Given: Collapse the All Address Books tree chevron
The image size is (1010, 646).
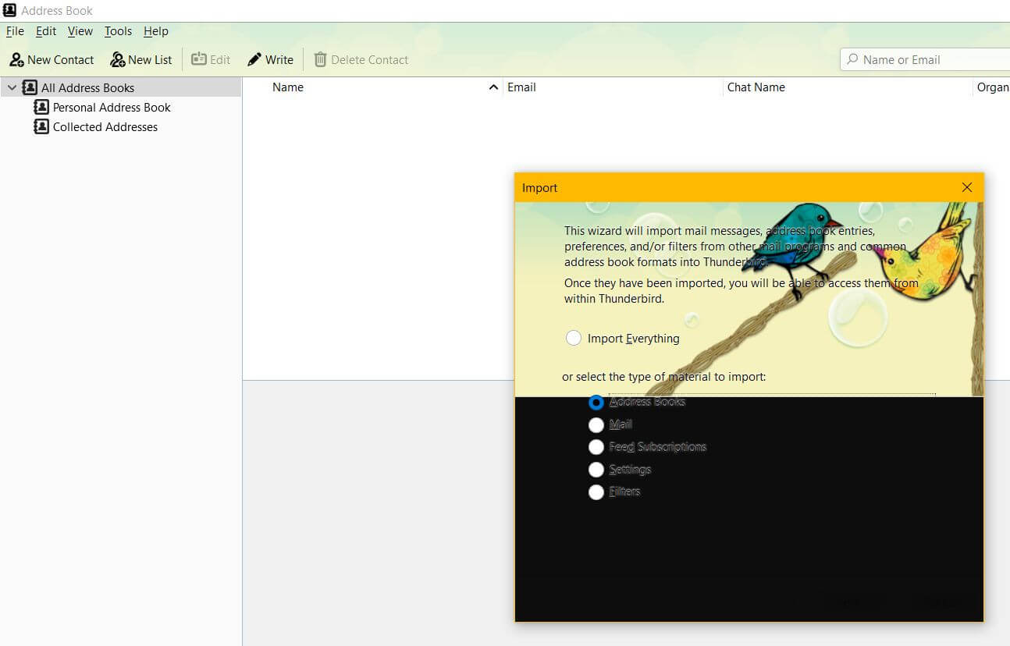Looking at the screenshot, I should (x=12, y=88).
